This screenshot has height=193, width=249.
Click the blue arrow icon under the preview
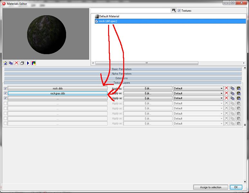pos(28,63)
